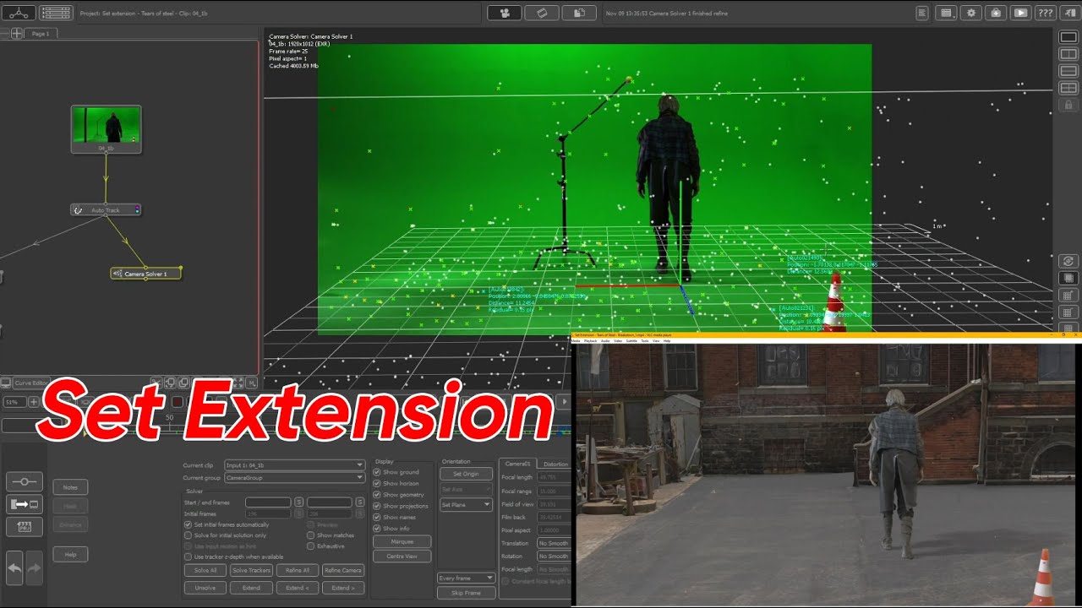Screen dimensions: 1082x608
Task: Click Refine All button
Action: [x=297, y=570]
